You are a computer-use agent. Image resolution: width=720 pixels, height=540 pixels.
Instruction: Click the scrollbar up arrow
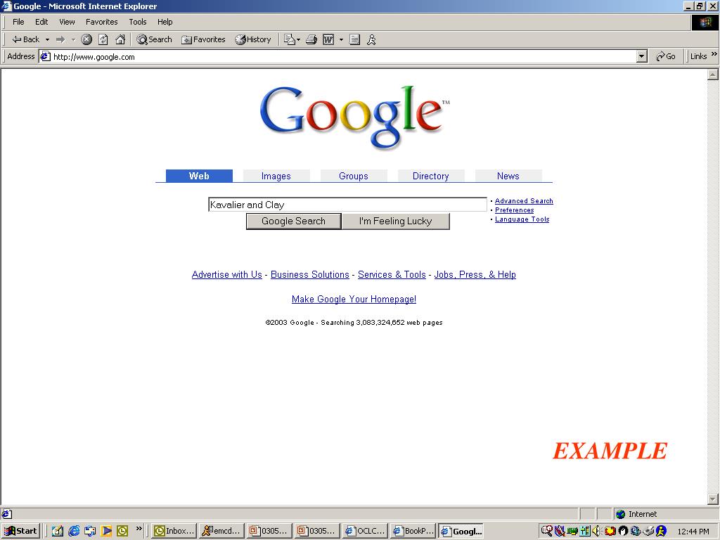(713, 75)
